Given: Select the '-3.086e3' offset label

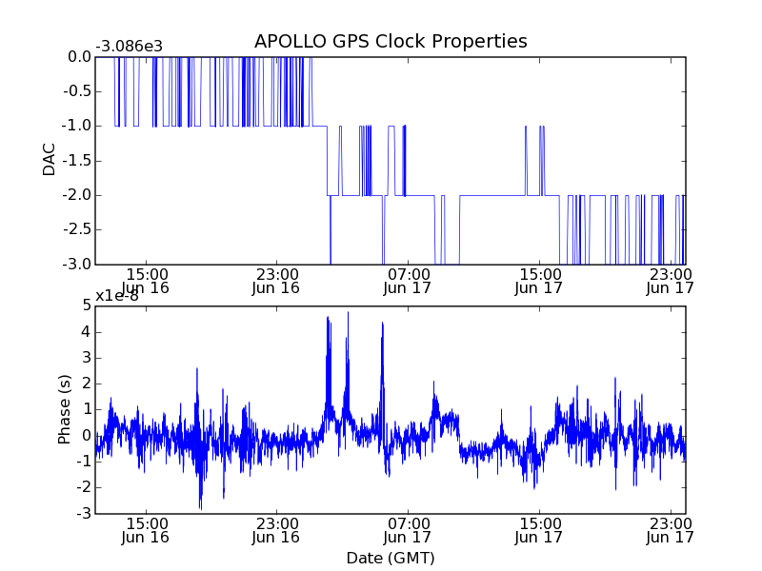Looking at the screenshot, I should pos(129,47).
